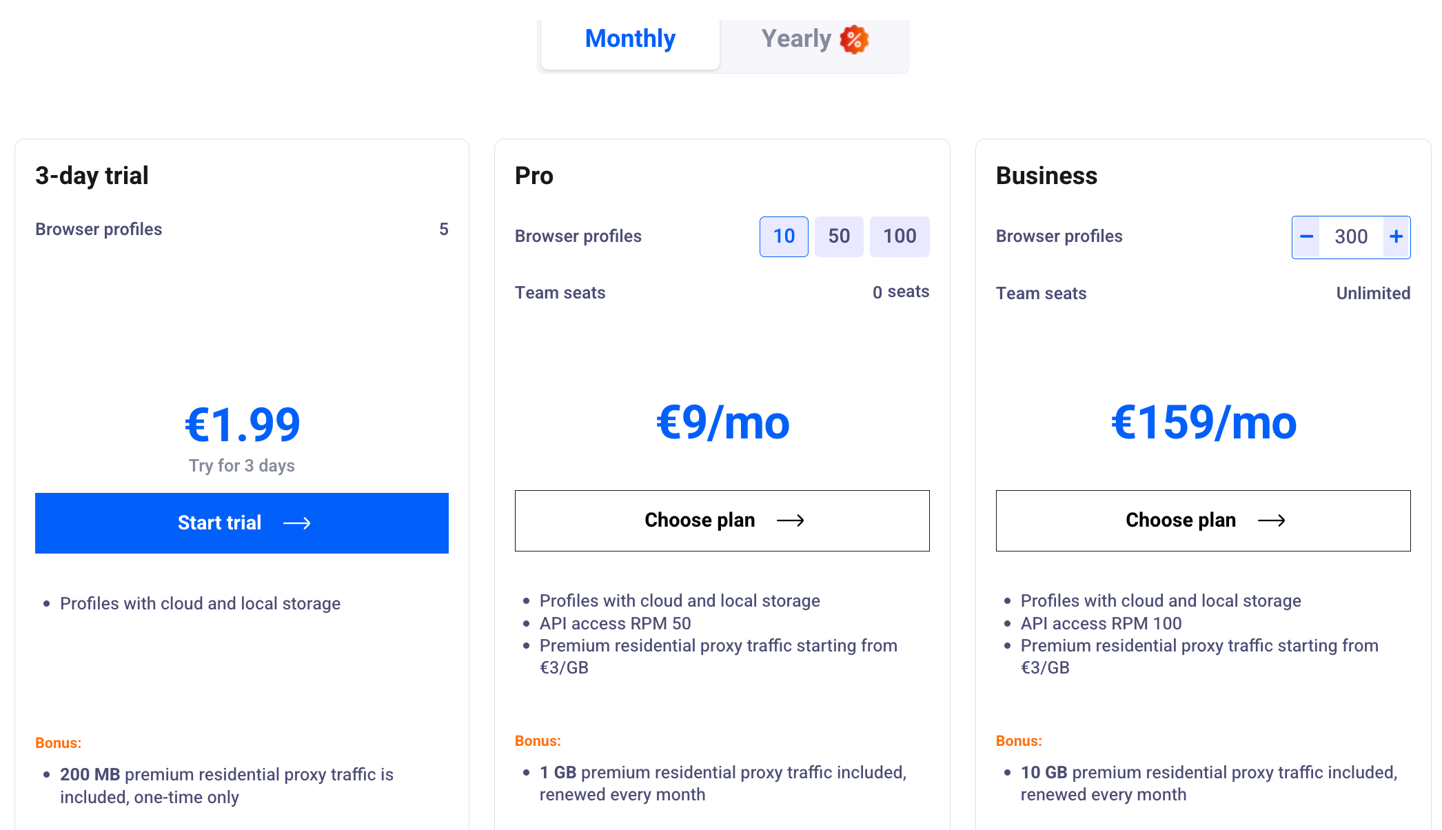The height and width of the screenshot is (830, 1442).
Task: Click the Start trial button
Action: tap(242, 523)
